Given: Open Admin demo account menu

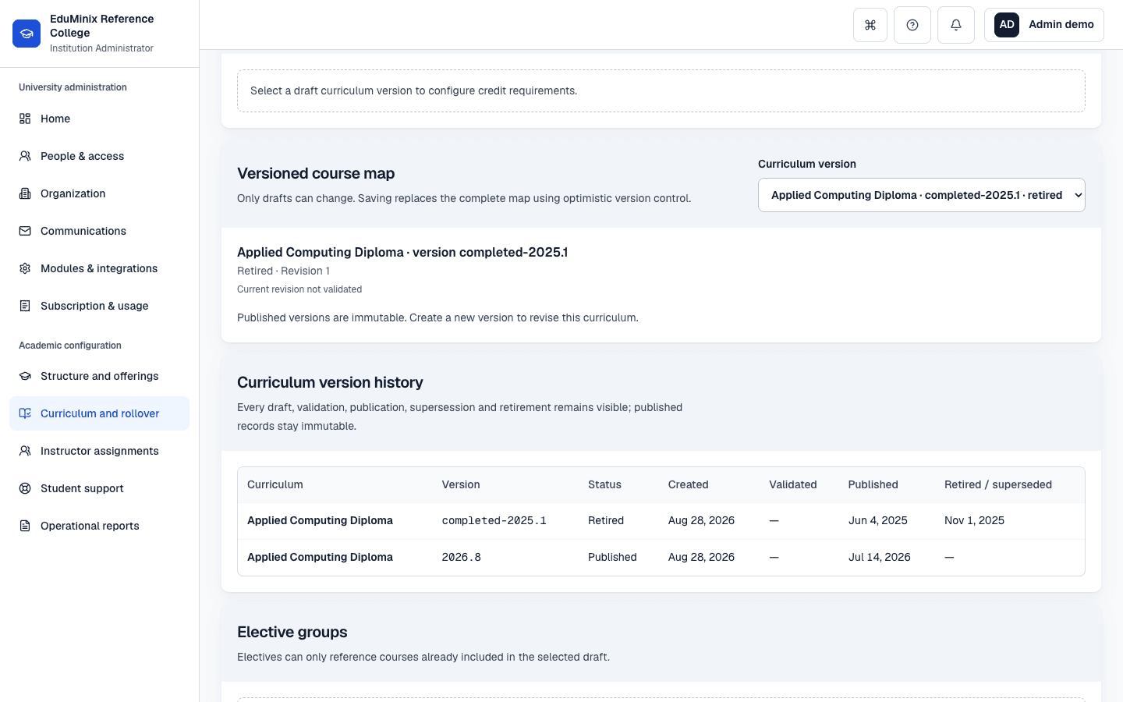Looking at the screenshot, I should [1043, 25].
